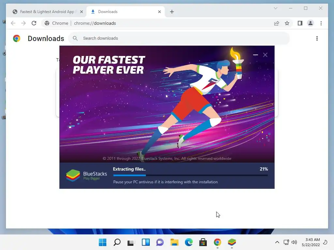The height and width of the screenshot is (250, 334).
Task: Click the Search downloads field
Action: (x=179, y=38)
